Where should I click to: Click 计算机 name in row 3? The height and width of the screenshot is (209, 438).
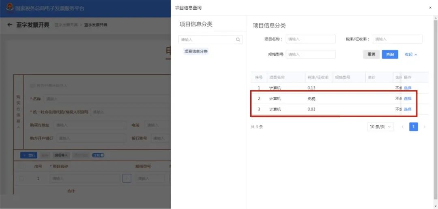coord(275,110)
